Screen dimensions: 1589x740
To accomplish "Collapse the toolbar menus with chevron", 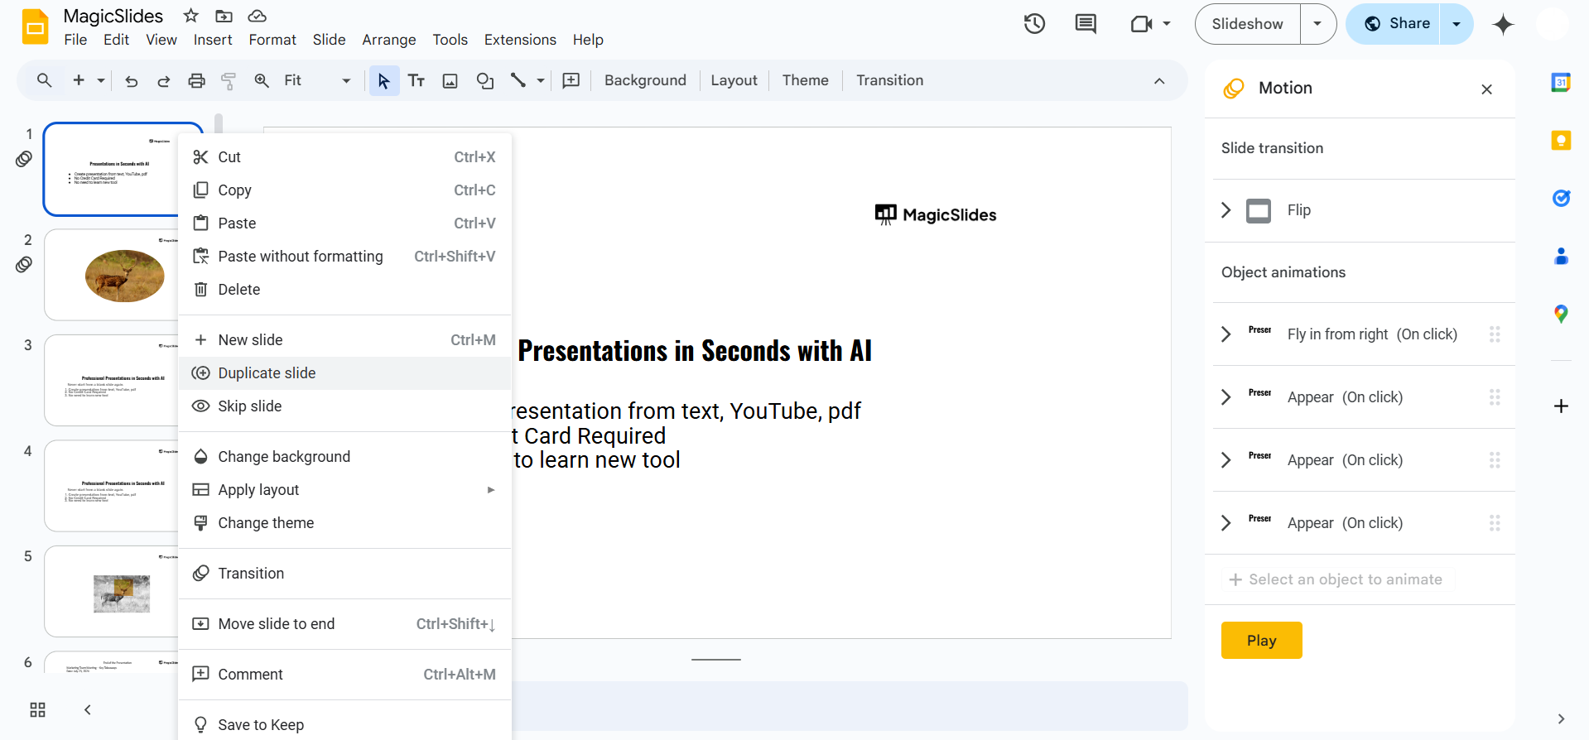I will [x=1159, y=81].
